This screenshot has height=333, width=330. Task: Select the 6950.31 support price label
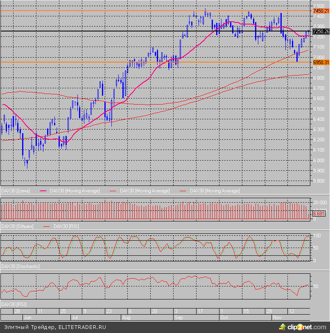321,62
